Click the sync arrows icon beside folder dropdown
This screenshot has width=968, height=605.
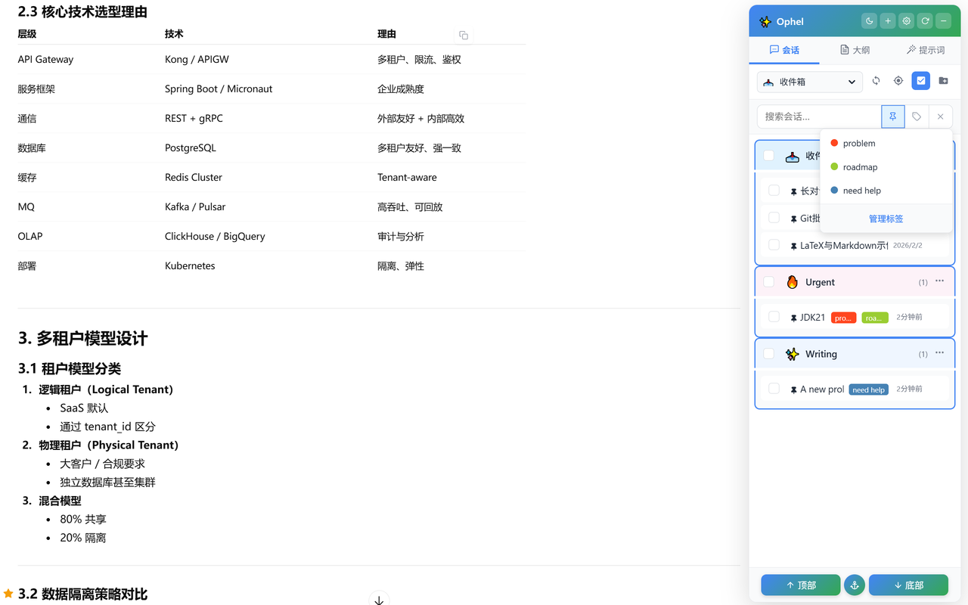876,81
